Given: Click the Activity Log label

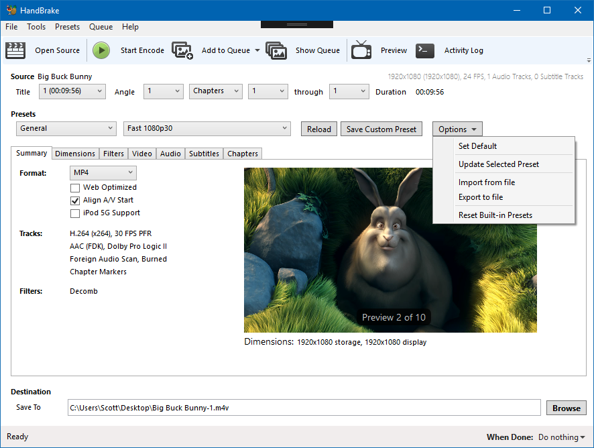Looking at the screenshot, I should 464,50.
